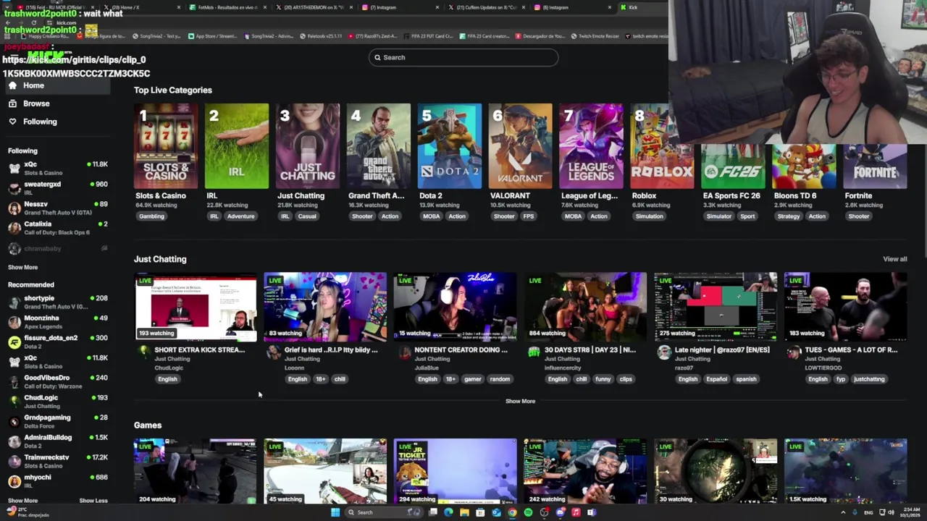The width and height of the screenshot is (927, 521).
Task: Open the Just Chatting section heading
Action: point(160,259)
